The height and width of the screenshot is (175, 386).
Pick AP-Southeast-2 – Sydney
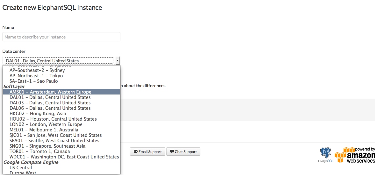37,70
